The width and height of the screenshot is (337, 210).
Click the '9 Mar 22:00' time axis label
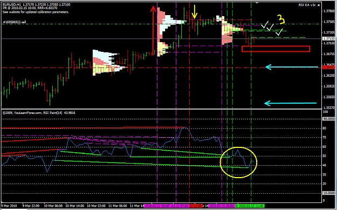click(x=31, y=206)
